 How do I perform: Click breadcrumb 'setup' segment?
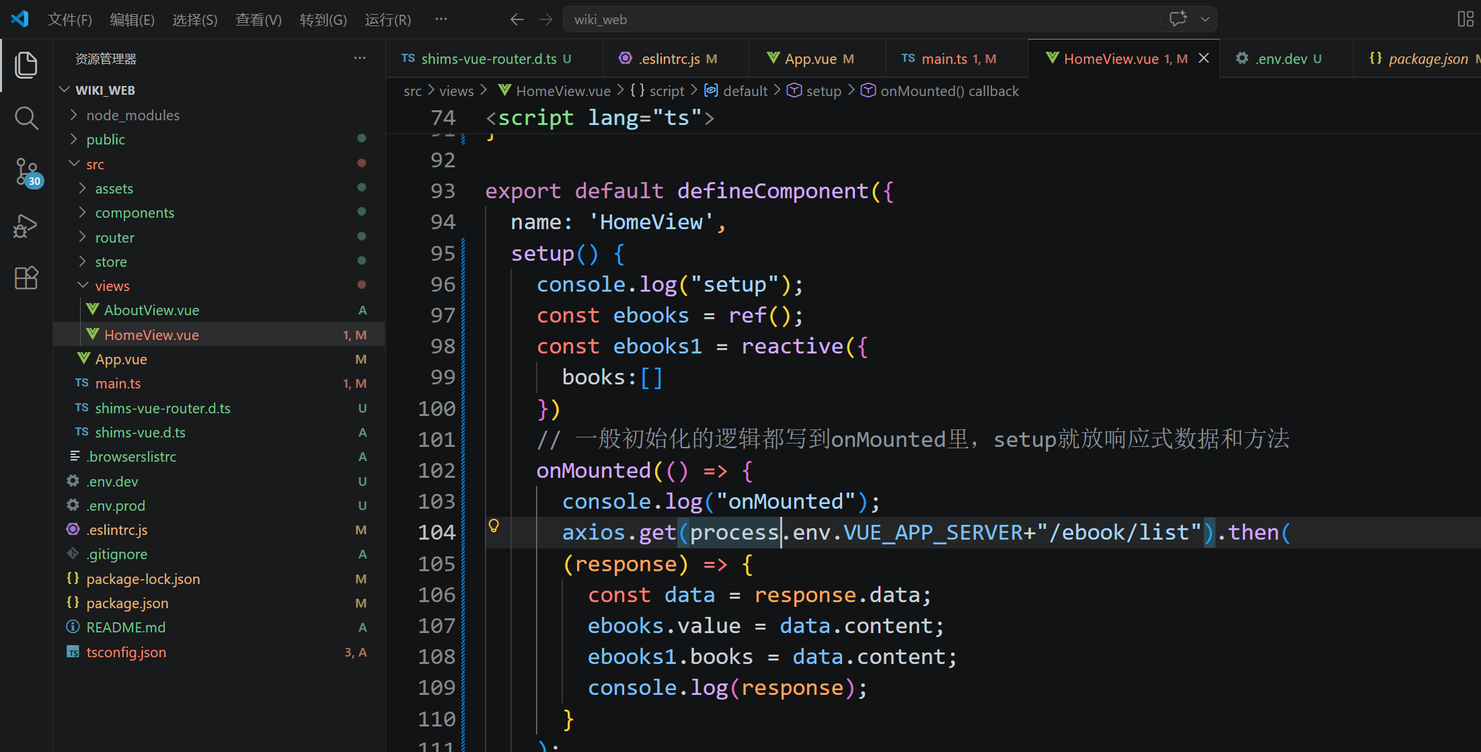coord(814,91)
